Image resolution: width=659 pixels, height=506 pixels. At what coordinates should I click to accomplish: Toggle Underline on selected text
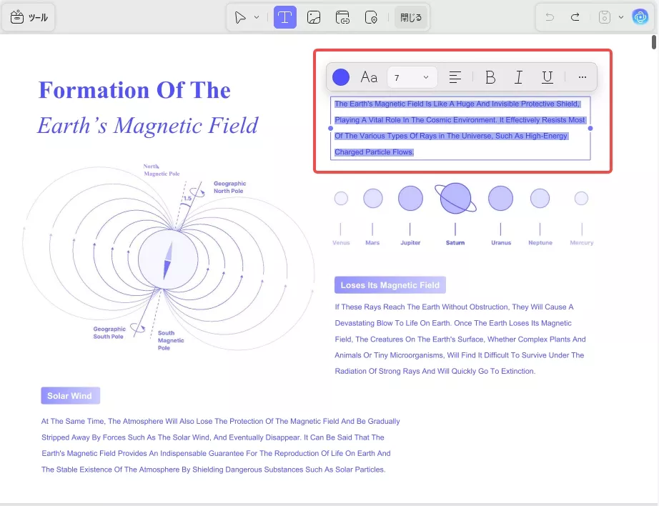pyautogui.click(x=547, y=77)
